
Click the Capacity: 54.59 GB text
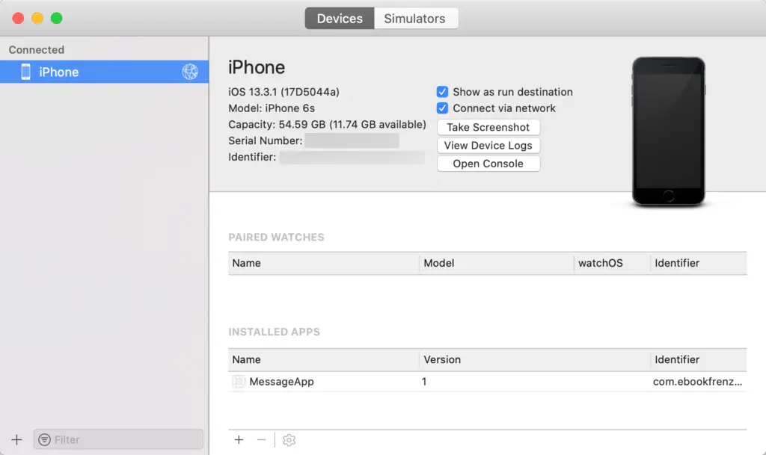(328, 124)
